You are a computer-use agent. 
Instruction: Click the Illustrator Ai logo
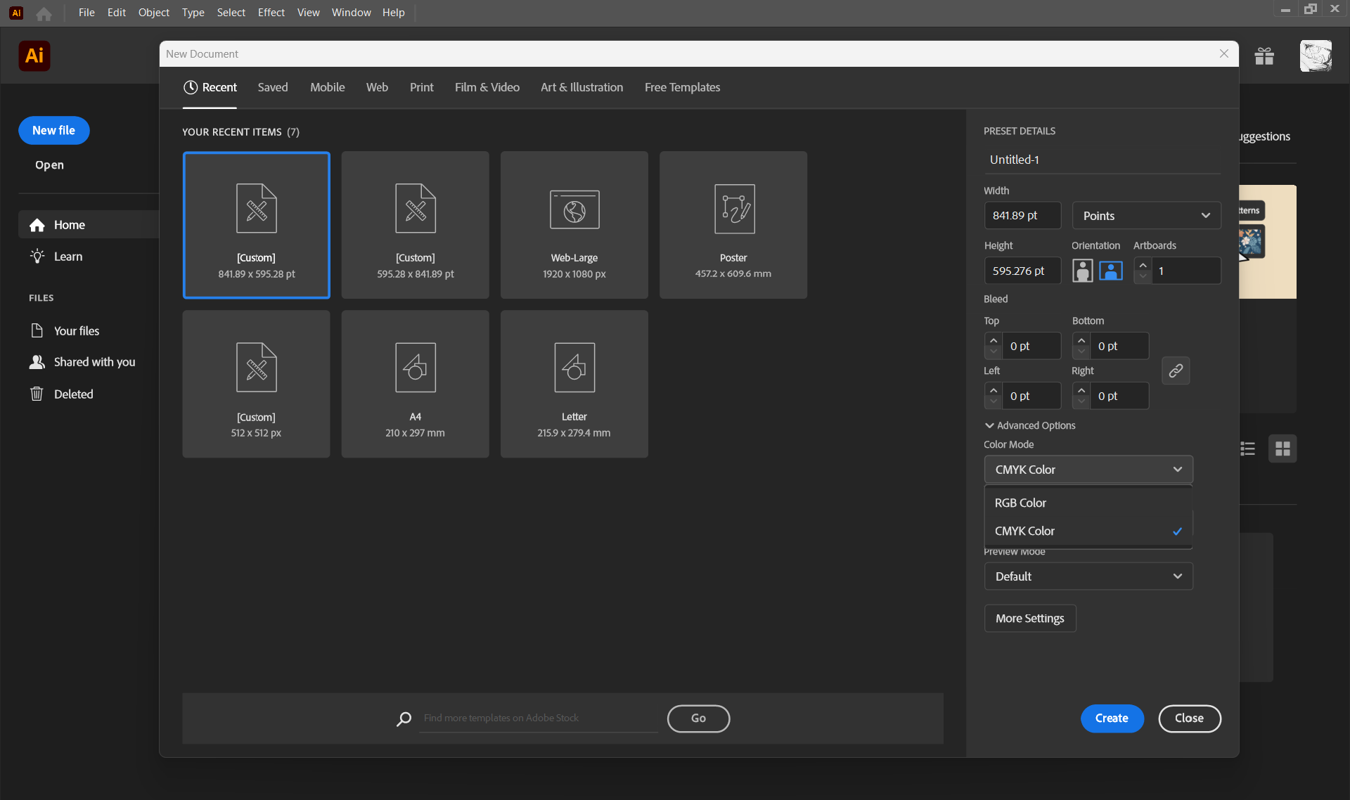tap(34, 56)
